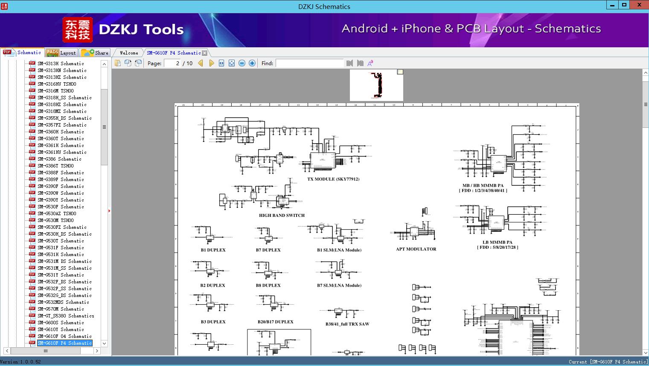Zoom out with the minus icon

pyautogui.click(x=242, y=63)
